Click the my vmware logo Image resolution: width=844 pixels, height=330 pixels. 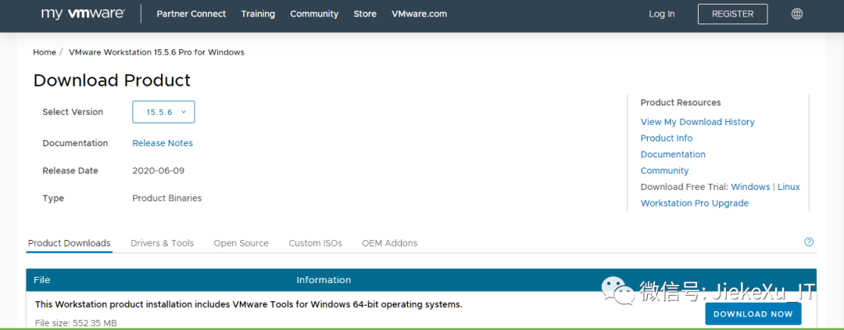tap(83, 13)
